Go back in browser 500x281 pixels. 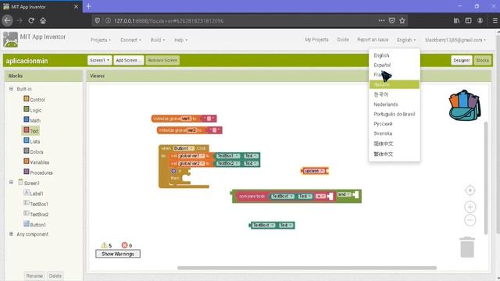pos(7,21)
